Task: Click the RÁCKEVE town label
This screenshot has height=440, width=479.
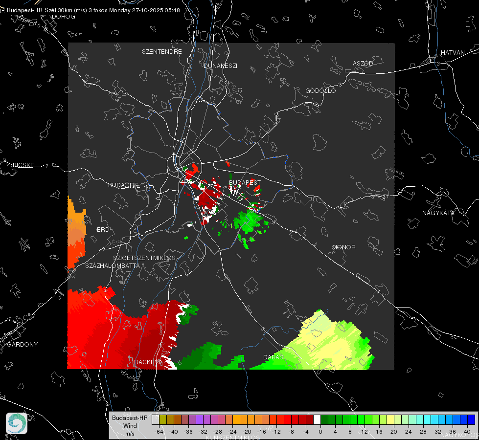Action: (148, 362)
